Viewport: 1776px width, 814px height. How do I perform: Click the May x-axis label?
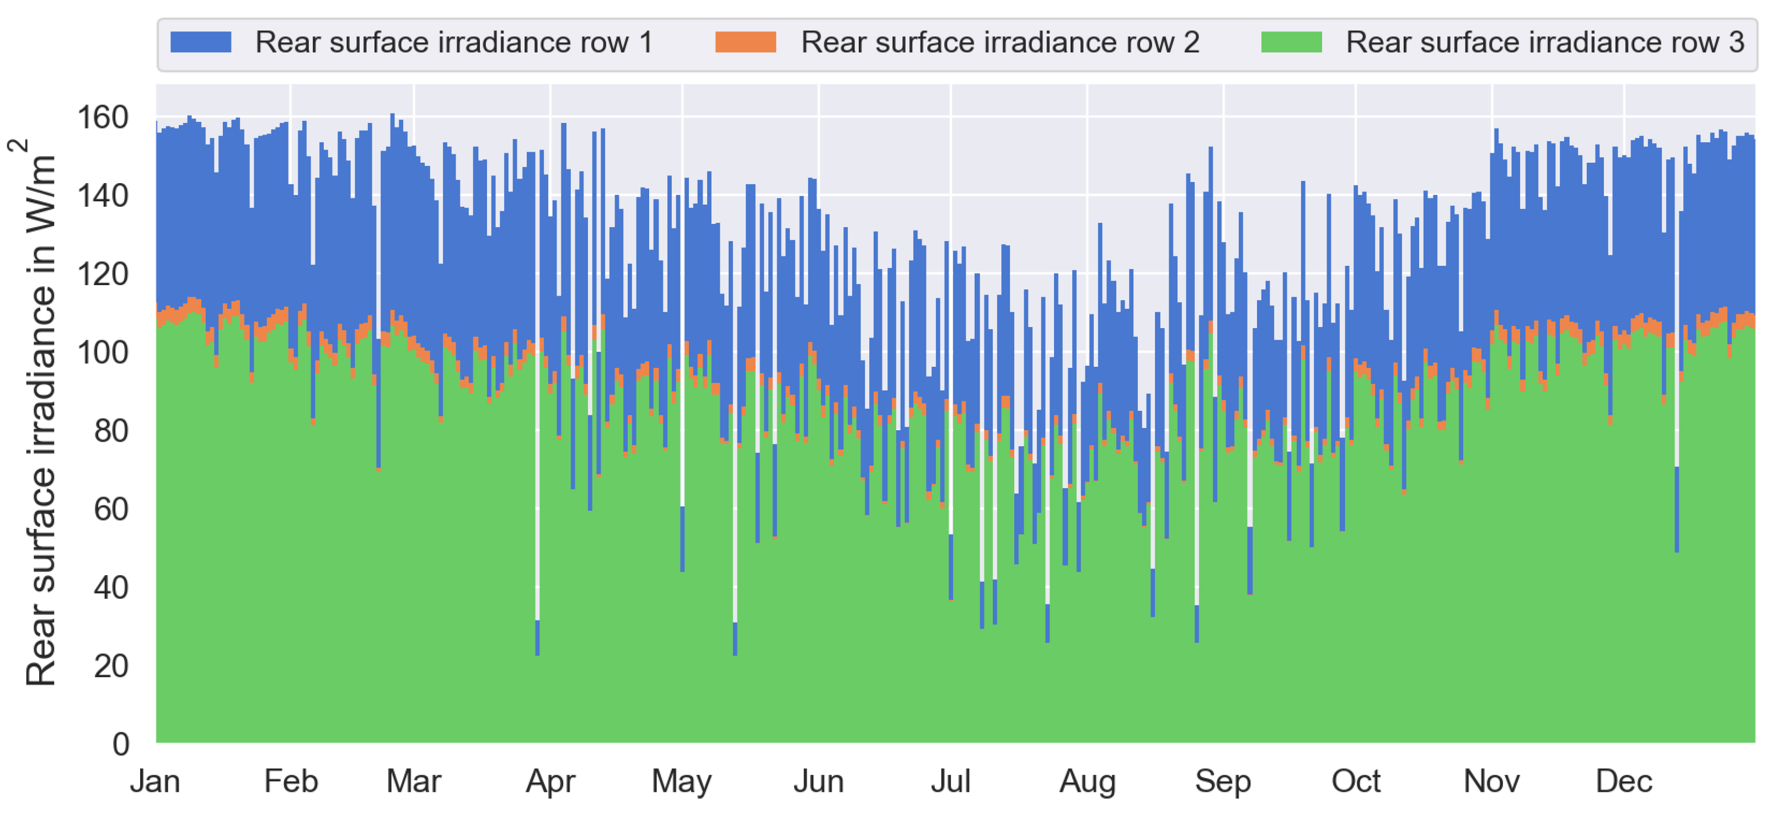(x=682, y=781)
